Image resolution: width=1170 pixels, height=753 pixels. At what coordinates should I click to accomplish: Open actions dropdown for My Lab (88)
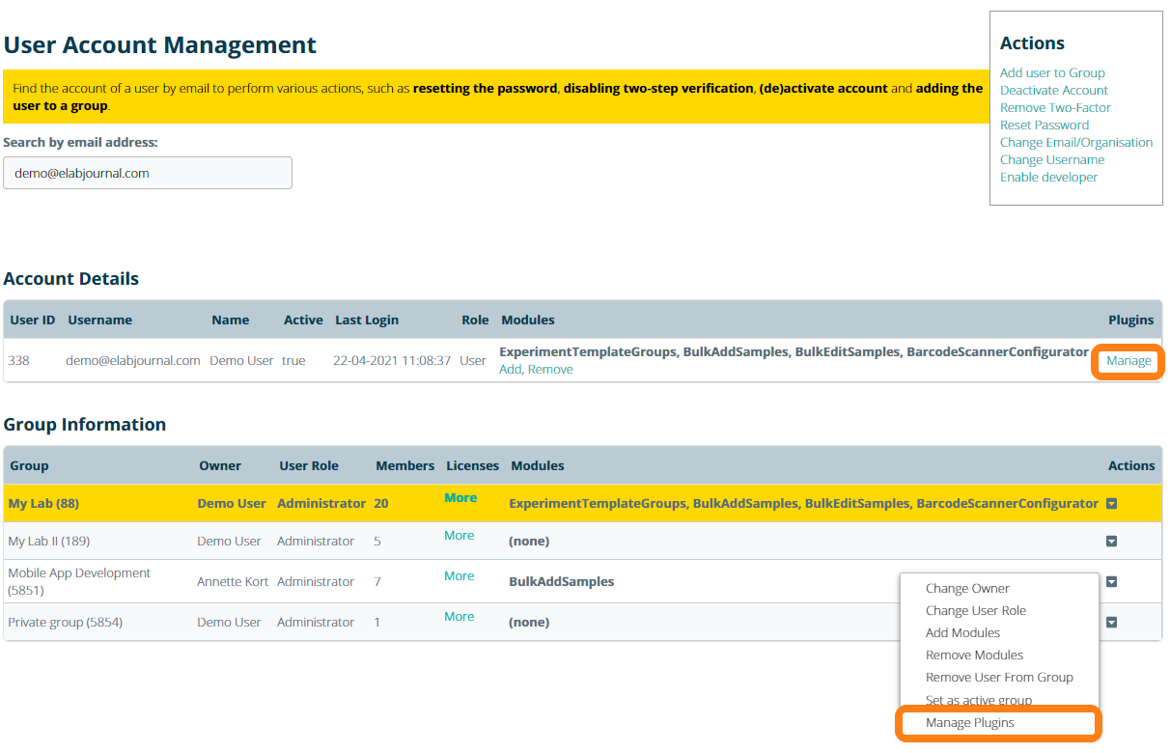pyautogui.click(x=1111, y=504)
